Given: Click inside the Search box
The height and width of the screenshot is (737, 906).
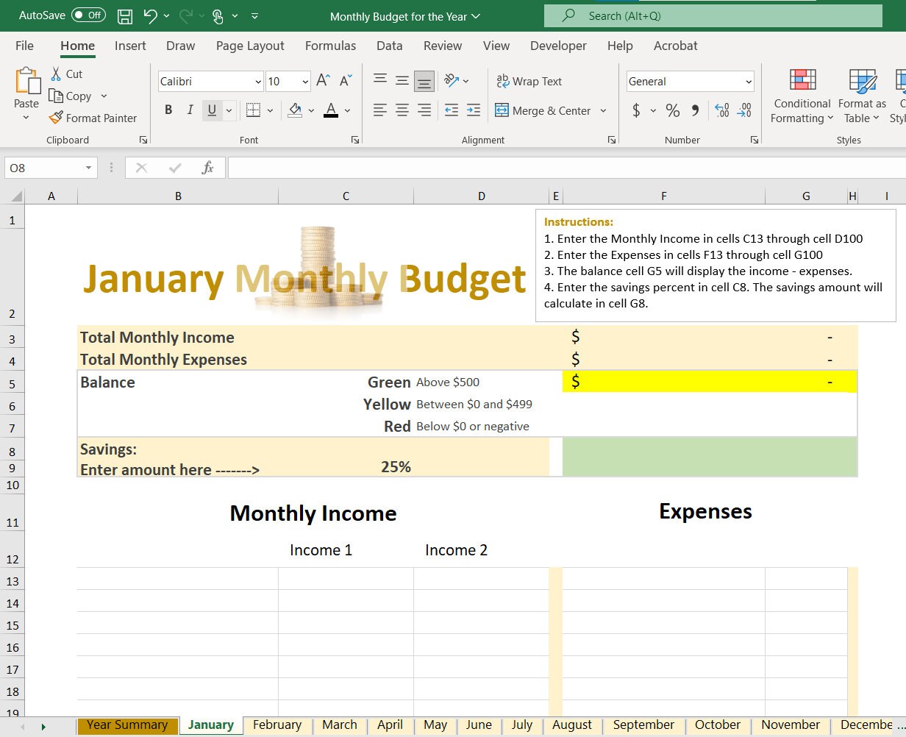Looking at the screenshot, I should click(713, 15).
